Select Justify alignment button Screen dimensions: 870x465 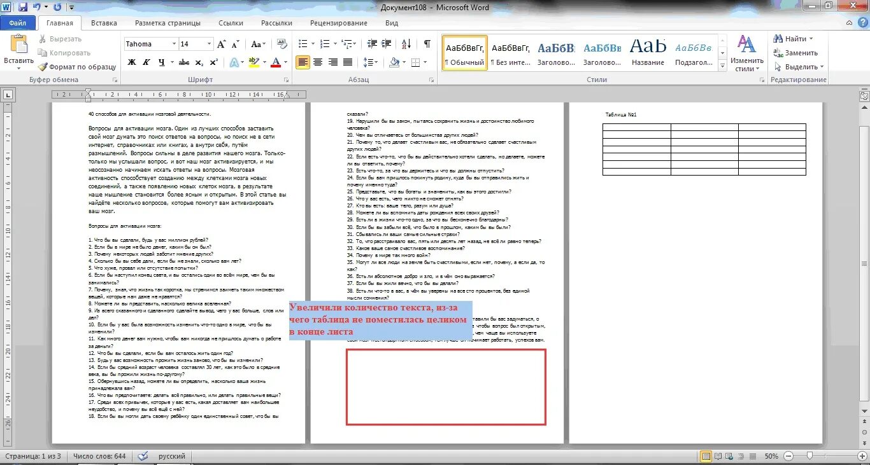[x=348, y=62]
